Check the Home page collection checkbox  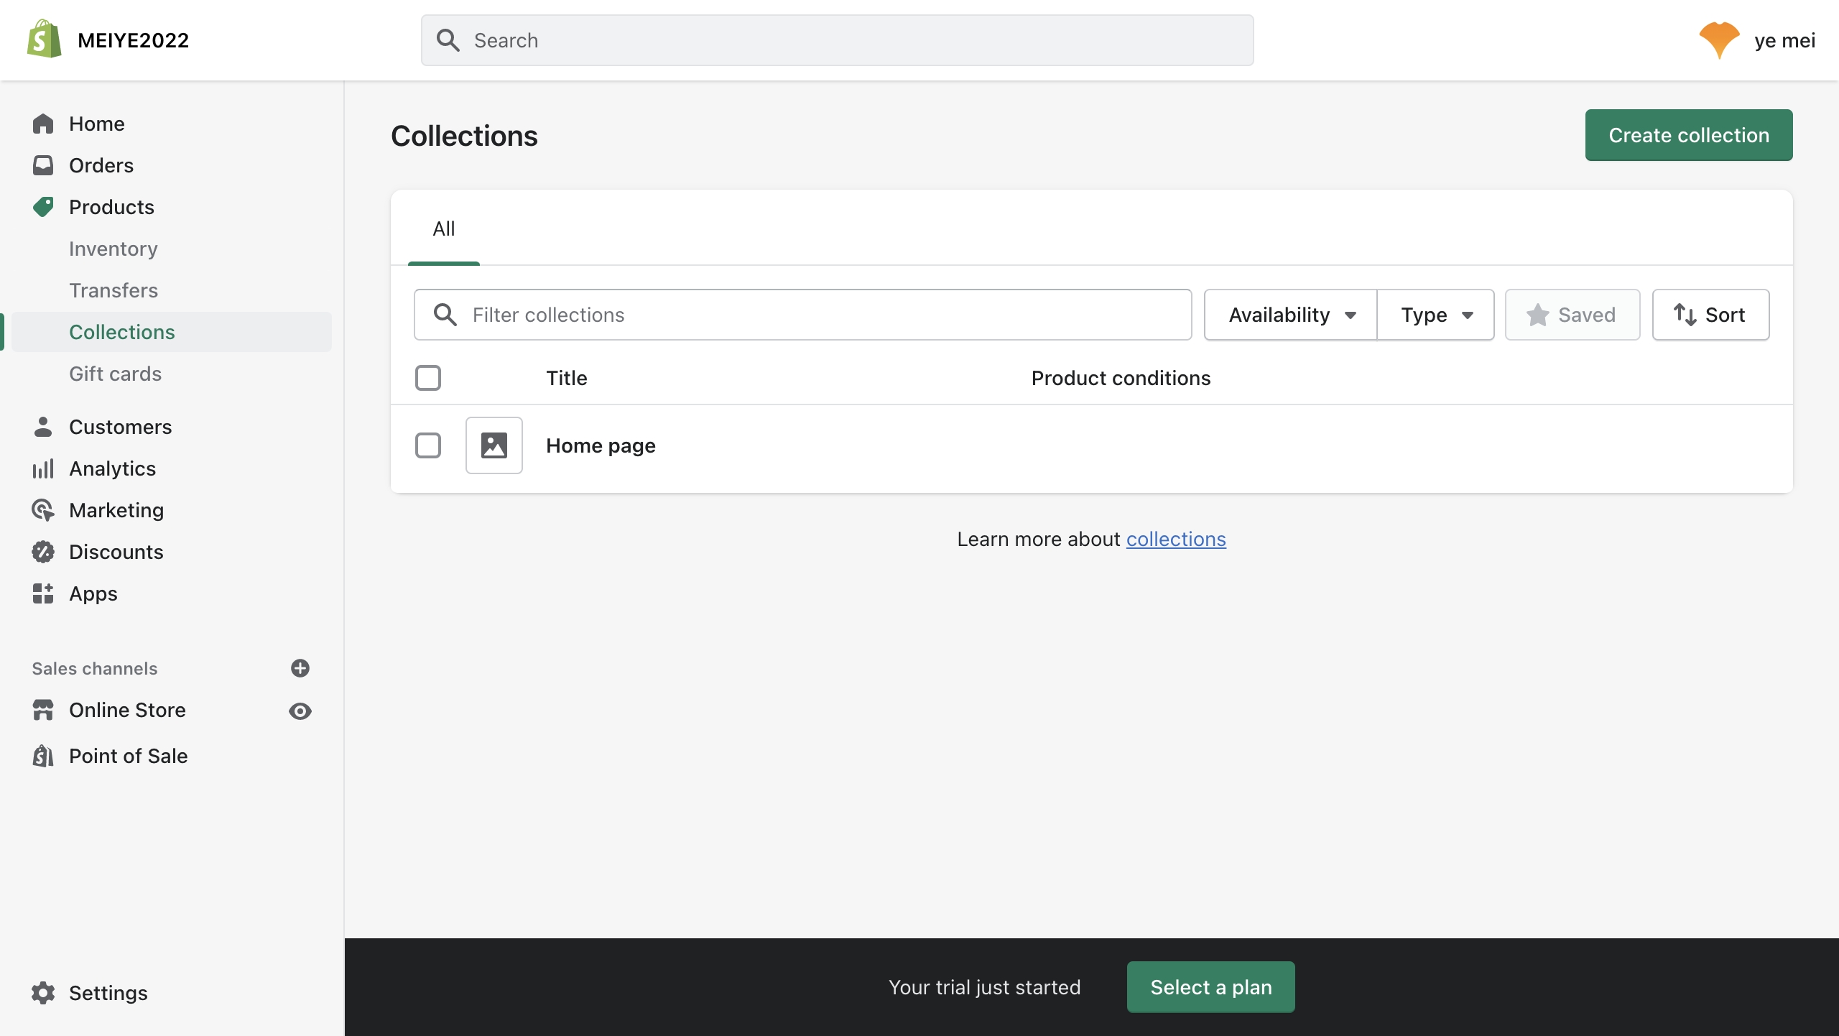[428, 445]
